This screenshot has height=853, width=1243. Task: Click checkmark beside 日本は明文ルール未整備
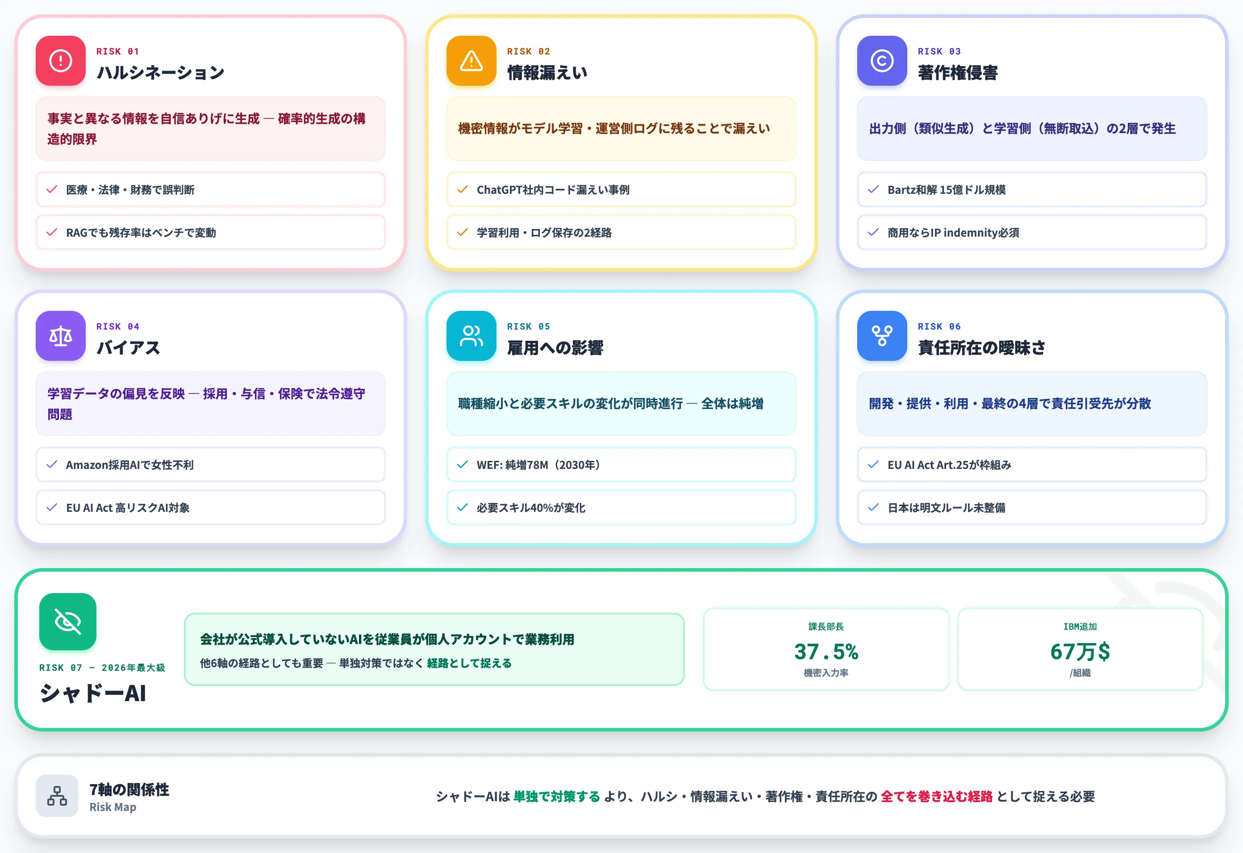click(873, 507)
